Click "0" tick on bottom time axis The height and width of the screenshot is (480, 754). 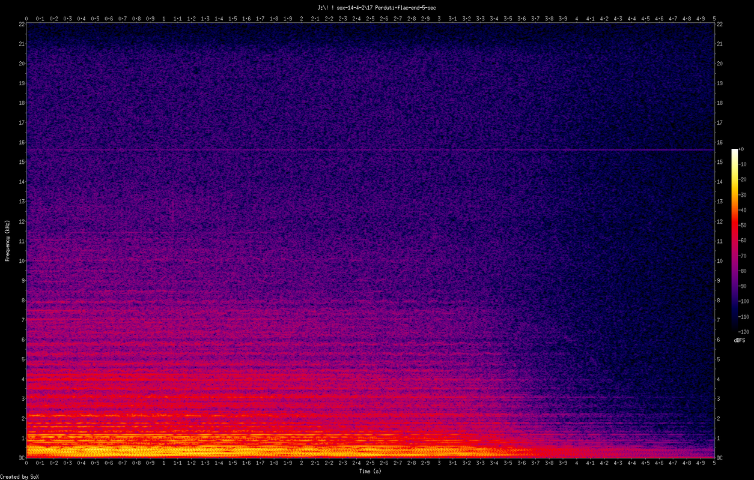click(x=26, y=463)
